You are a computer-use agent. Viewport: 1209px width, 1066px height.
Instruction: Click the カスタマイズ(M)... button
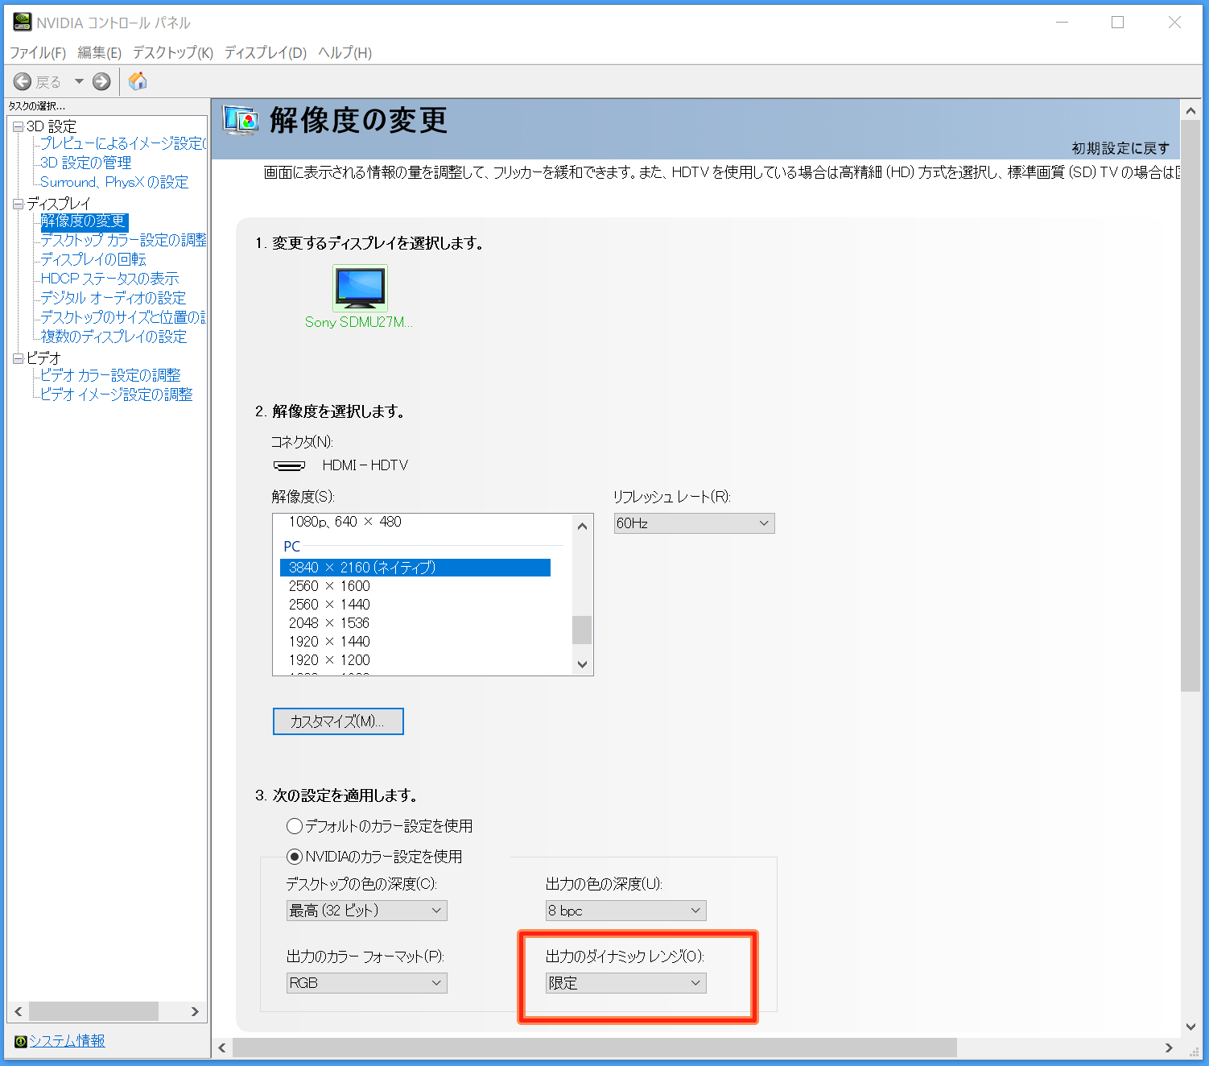[338, 721]
